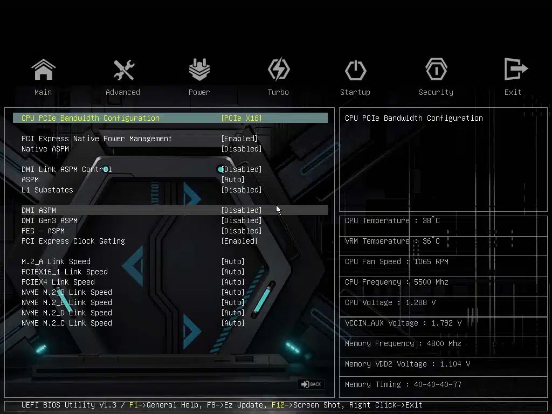
Task: Click the CPU Voltage : 1.288 V readout
Action: [390, 302]
